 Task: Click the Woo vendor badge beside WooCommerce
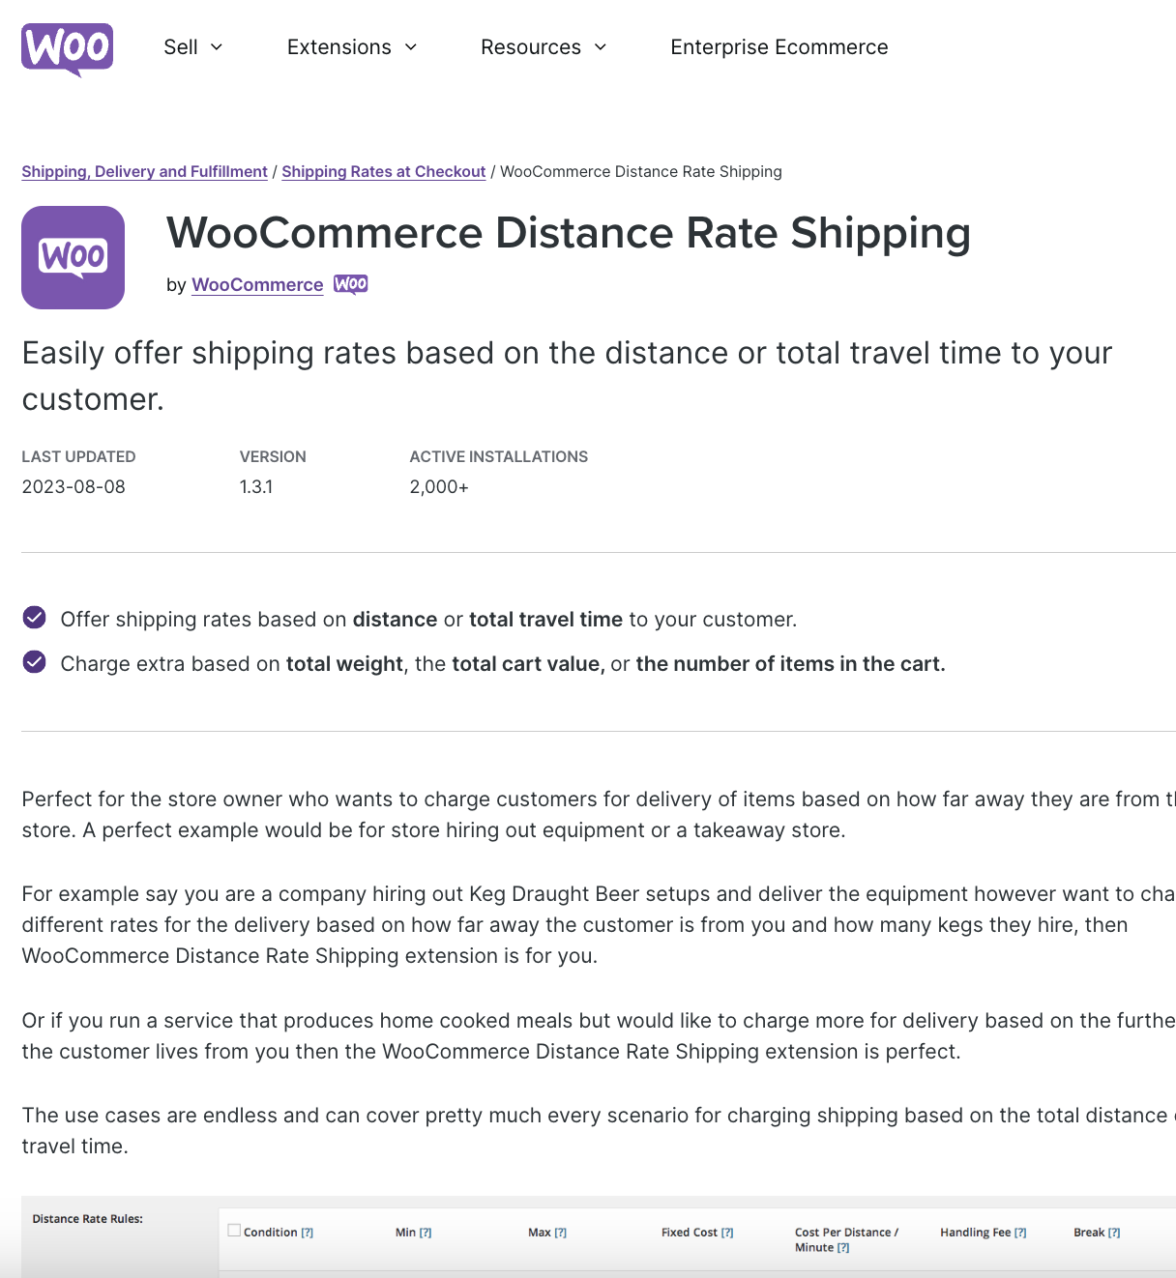tap(350, 283)
